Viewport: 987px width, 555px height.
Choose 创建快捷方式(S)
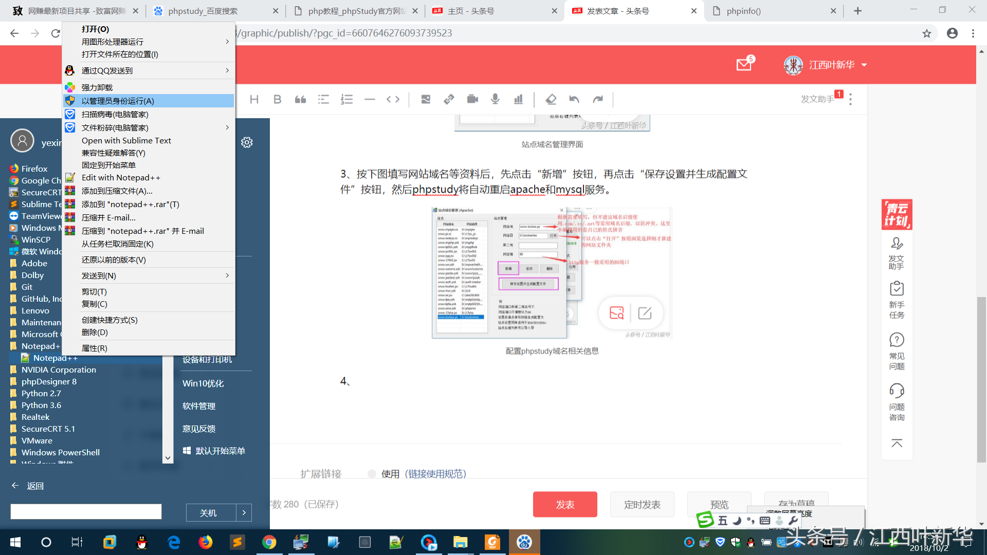(x=148, y=320)
